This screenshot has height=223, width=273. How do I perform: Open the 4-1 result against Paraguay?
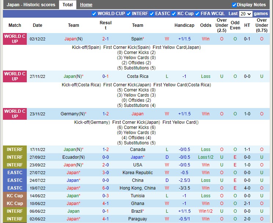pos(106,219)
